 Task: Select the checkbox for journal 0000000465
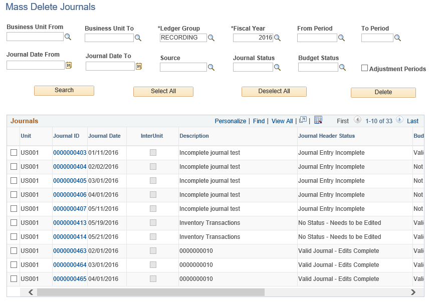tap(14, 278)
